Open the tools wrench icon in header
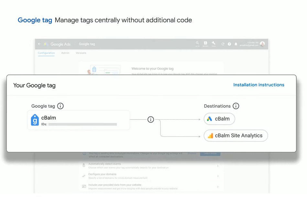This screenshot has width=307, height=201. [214, 43]
